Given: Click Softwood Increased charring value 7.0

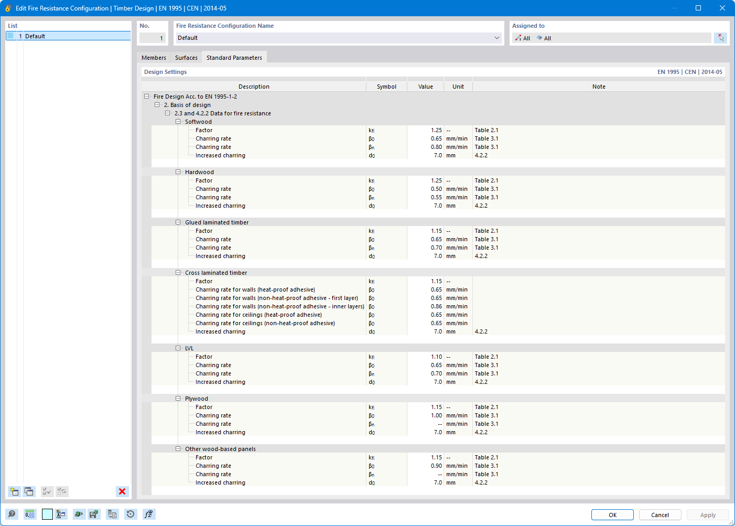Looking at the screenshot, I should [425, 155].
